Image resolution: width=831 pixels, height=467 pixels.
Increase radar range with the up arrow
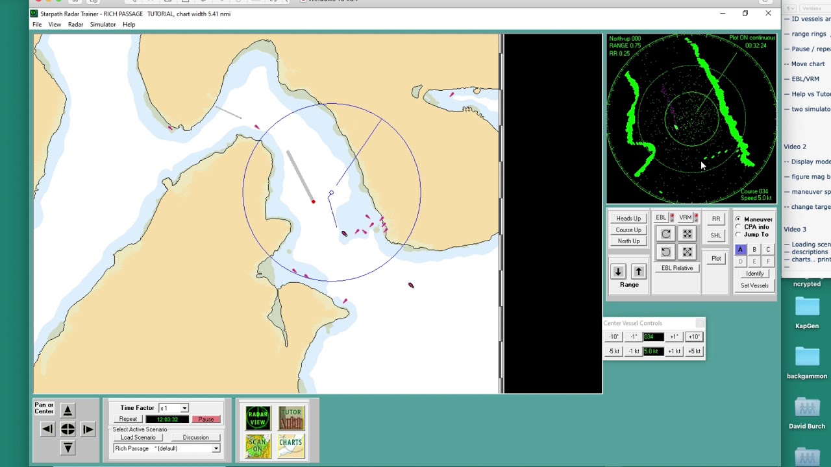pos(638,272)
